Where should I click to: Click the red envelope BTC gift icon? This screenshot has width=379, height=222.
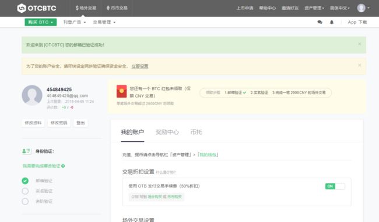(x=122, y=91)
